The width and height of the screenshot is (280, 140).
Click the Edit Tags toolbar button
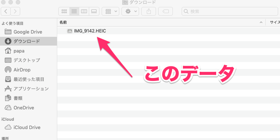tap(166, 12)
